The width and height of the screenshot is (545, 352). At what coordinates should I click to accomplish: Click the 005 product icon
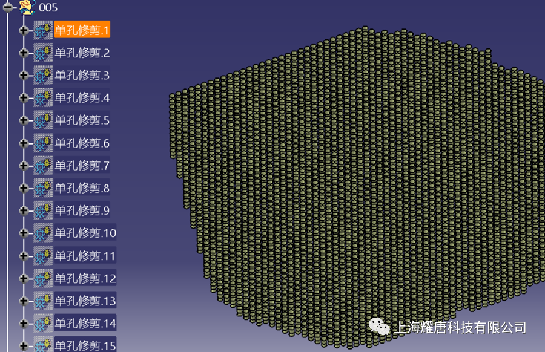[x=27, y=7]
